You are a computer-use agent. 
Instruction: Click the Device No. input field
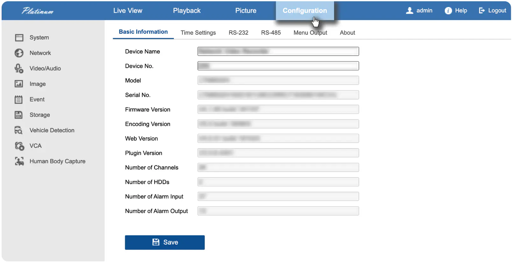click(x=278, y=66)
